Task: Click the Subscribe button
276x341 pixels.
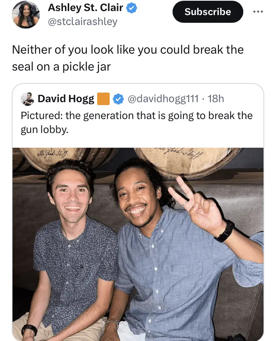Action: 208,11
